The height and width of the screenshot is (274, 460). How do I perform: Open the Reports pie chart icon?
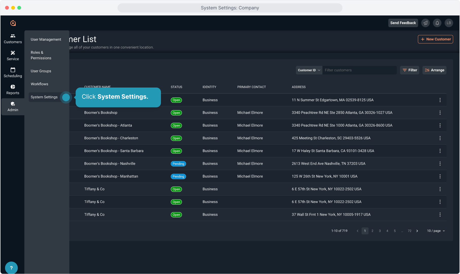[13, 87]
